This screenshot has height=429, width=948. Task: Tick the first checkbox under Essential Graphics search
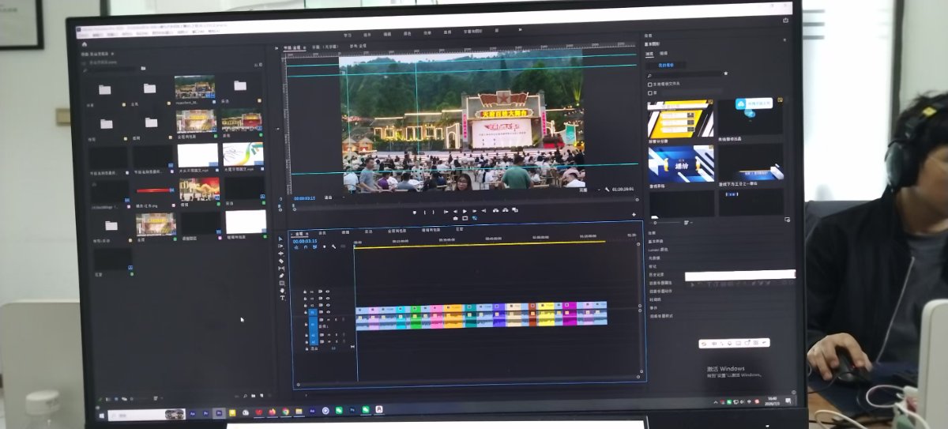(x=649, y=84)
